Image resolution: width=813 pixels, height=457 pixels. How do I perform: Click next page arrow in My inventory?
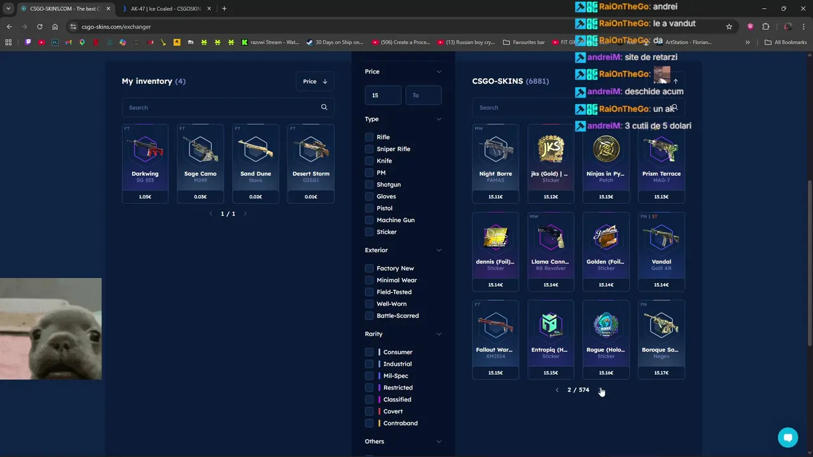245,214
